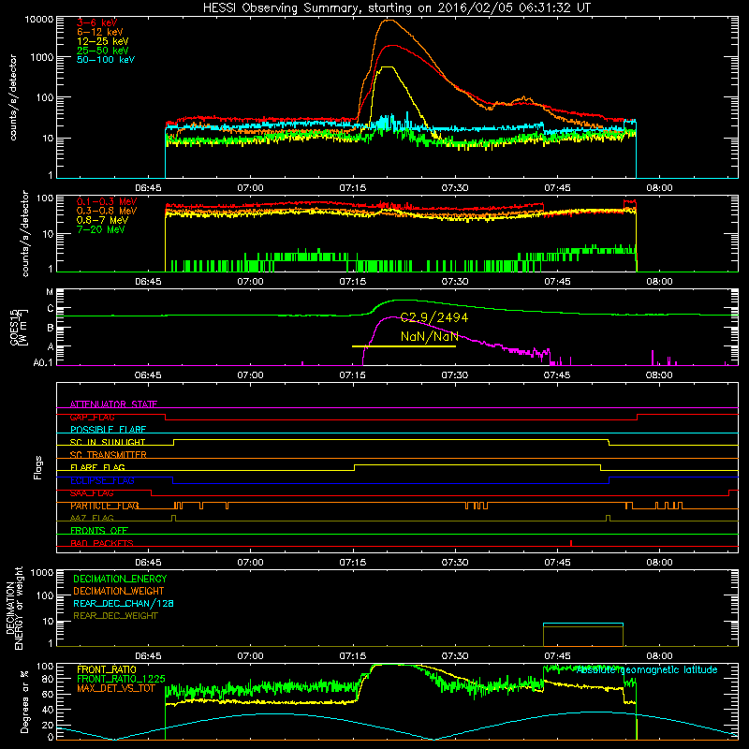The image size is (749, 749).
Task: Pick the yellow 12-25 keV legend label
Action: pos(103,41)
